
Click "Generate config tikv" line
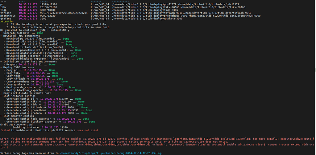[44, 102]
